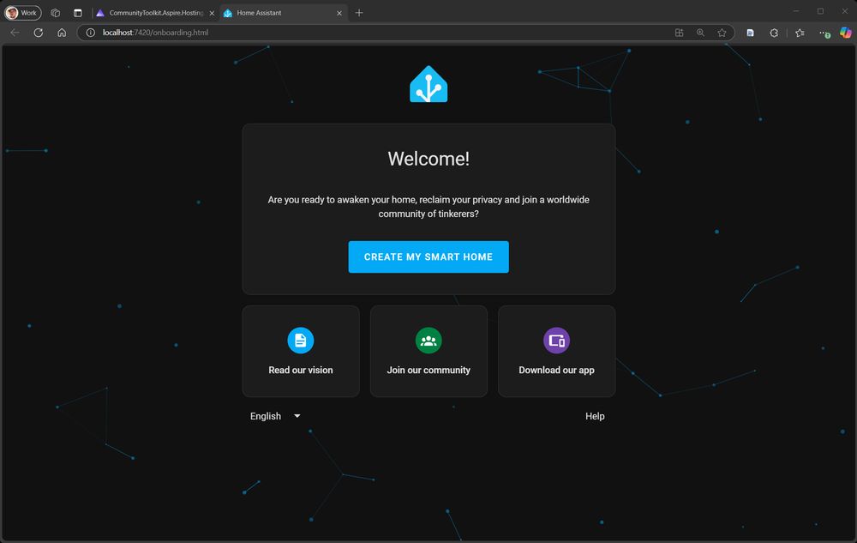Screen dimensions: 857x543
Task: Click the browser back arrow
Action: [15, 33]
